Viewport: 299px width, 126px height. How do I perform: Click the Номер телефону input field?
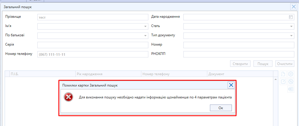(x=93, y=54)
